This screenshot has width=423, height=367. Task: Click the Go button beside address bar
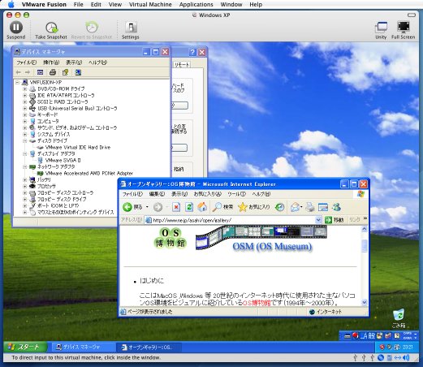pos(334,220)
